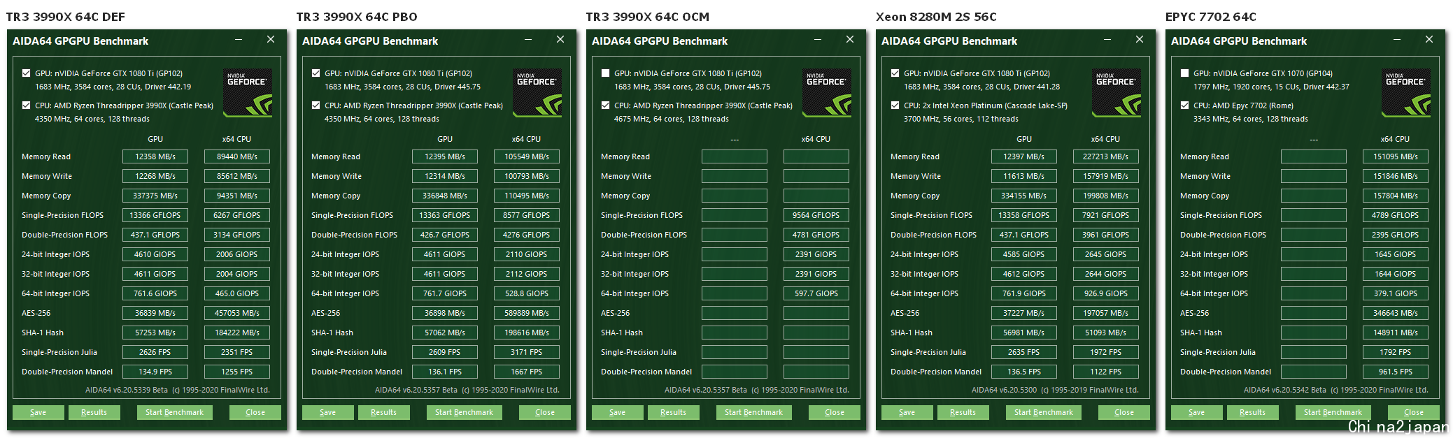Close the Xeon 8280M window with X
This screenshot has height=438, width=1453.
click(x=1140, y=40)
